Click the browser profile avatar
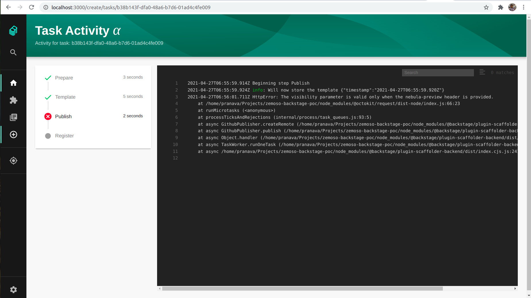Screen dimensions: 531x298 pyautogui.click(x=512, y=7)
